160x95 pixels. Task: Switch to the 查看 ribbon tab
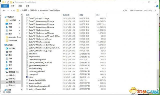click(27, 6)
